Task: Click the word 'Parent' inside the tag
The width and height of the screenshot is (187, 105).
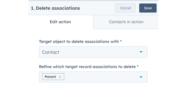Action: 50,77
